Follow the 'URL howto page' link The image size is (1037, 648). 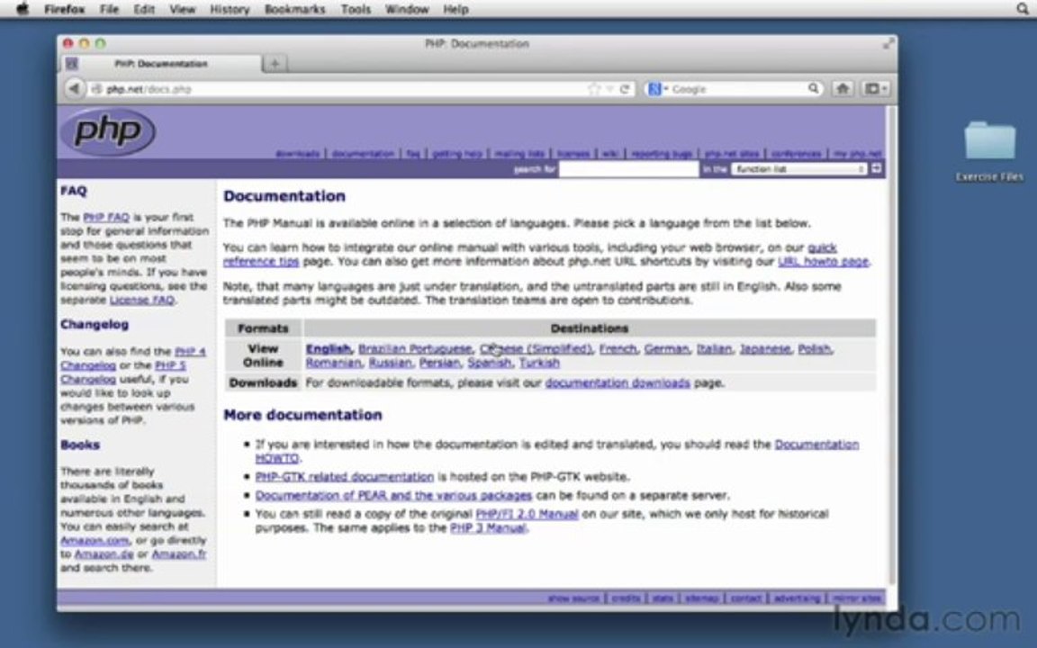(823, 261)
